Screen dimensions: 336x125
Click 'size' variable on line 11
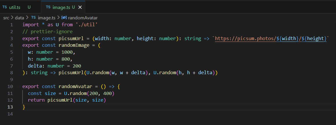(x=50, y=93)
